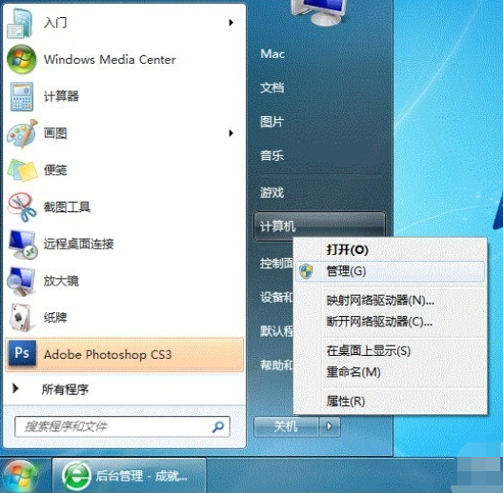
Task: Open 帮助和支持 link in right pane
Action: point(276,365)
